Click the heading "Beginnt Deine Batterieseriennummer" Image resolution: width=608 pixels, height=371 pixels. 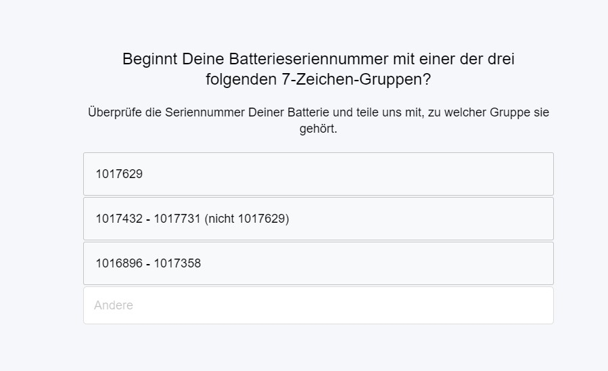318,59
